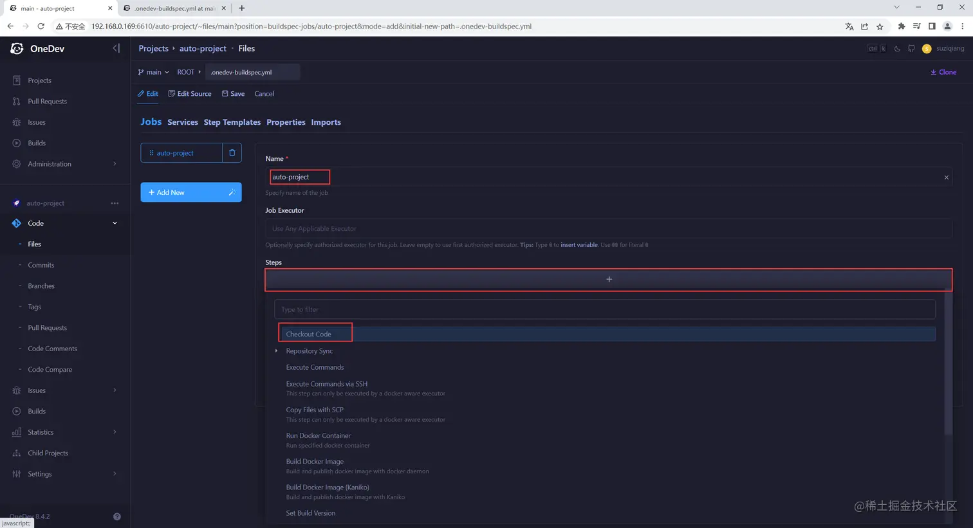The image size is (973, 528).
Task: Select the Properties tab
Action: [x=286, y=122]
